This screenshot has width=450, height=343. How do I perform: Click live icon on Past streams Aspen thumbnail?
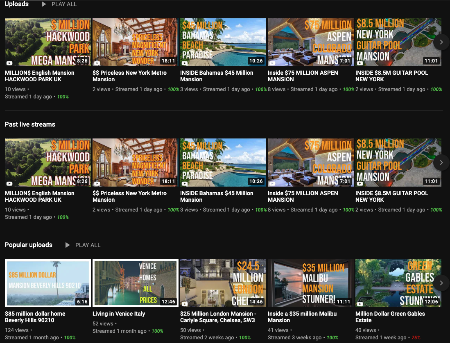[x=272, y=184]
